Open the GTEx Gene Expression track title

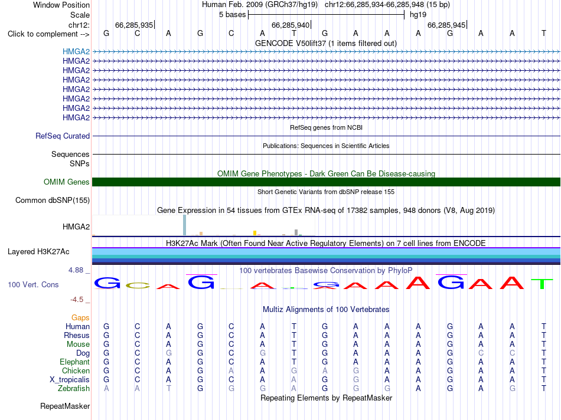point(326,210)
